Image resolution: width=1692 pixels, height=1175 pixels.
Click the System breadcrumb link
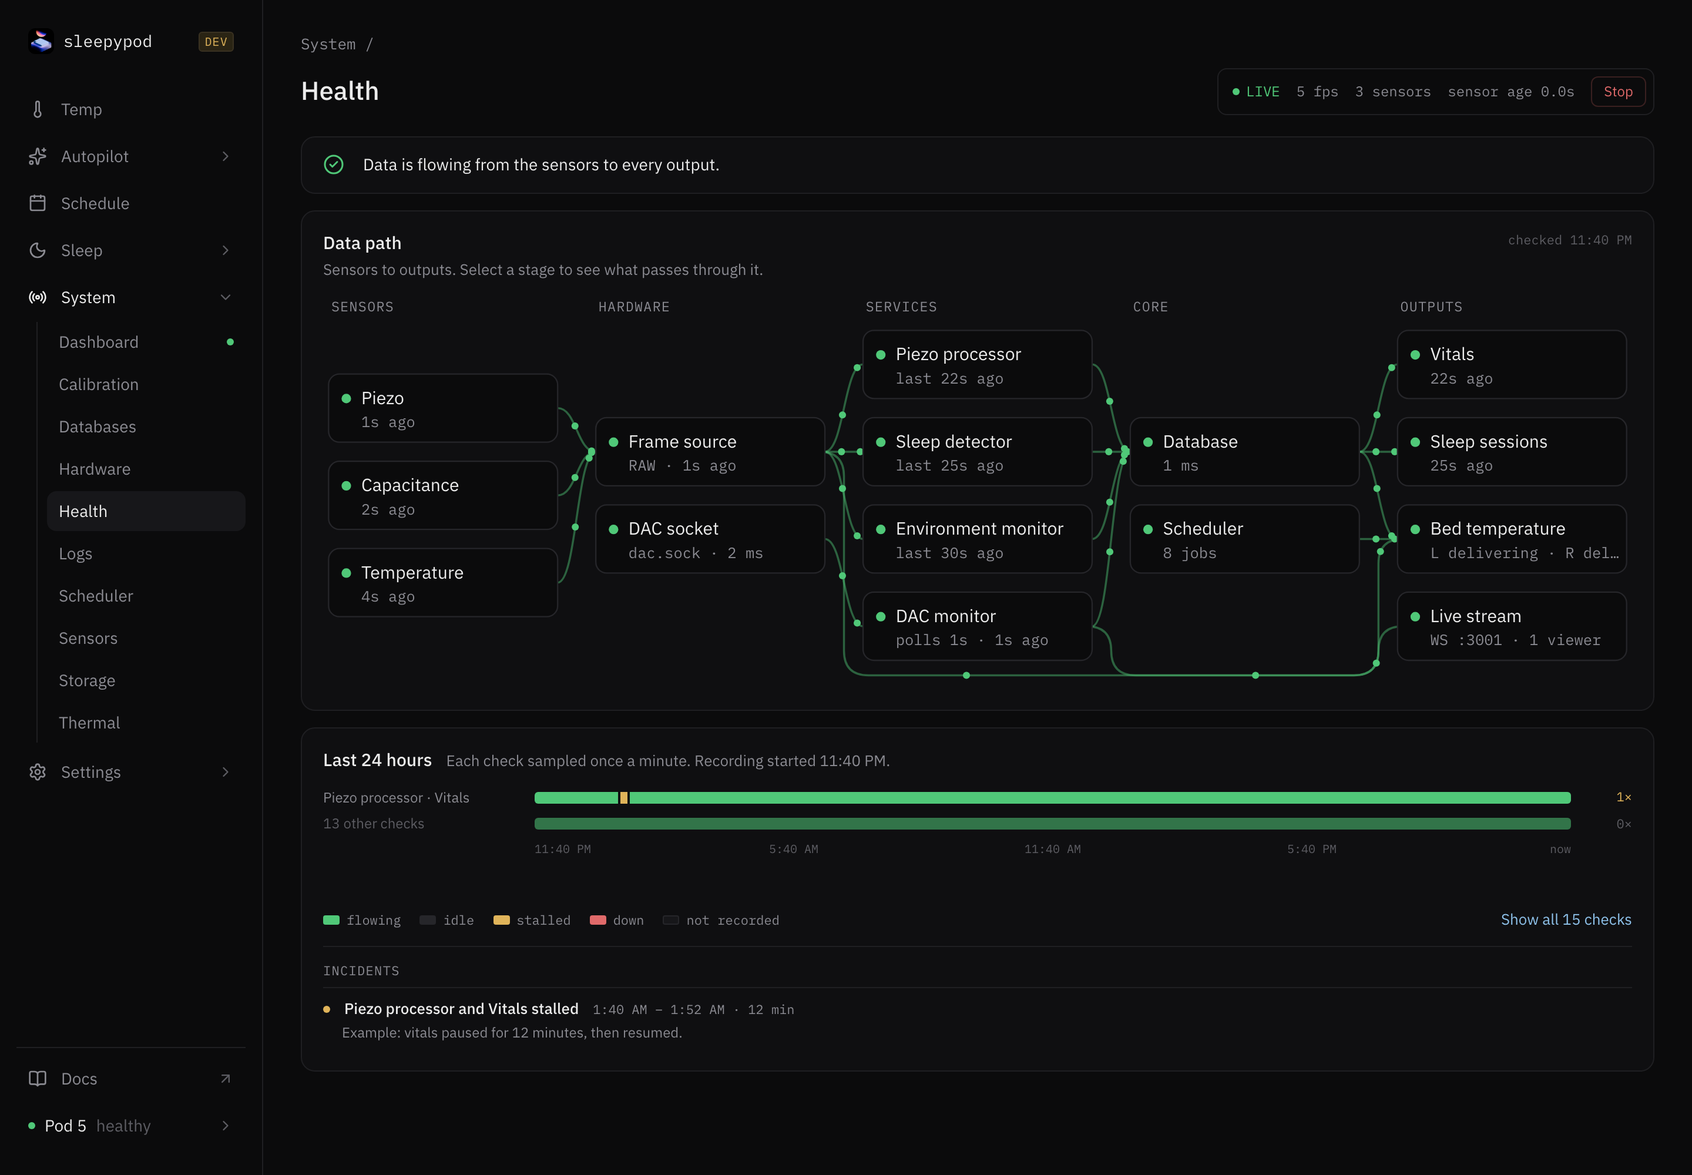(328, 44)
